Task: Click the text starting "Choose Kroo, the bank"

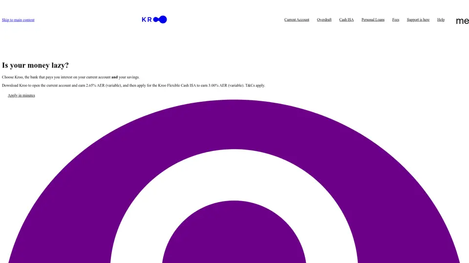Action: 70,77
